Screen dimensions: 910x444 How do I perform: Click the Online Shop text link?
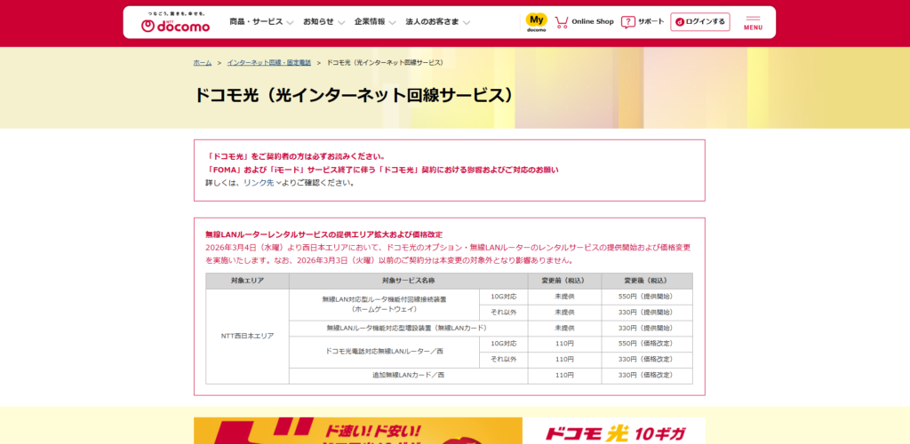(x=593, y=21)
